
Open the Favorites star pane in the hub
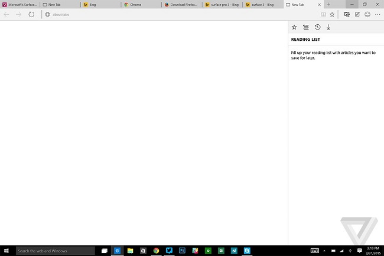294,27
